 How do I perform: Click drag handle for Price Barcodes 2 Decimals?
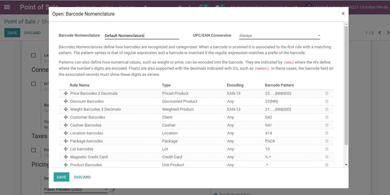pyautogui.click(x=66, y=94)
